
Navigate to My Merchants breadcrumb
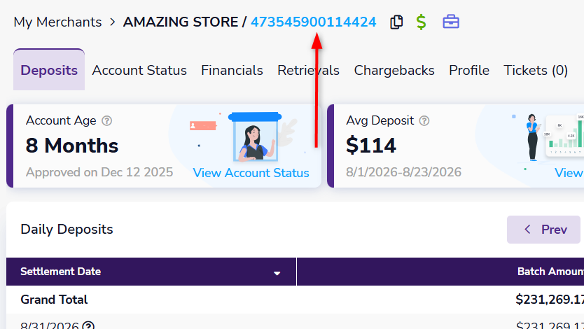tap(57, 22)
